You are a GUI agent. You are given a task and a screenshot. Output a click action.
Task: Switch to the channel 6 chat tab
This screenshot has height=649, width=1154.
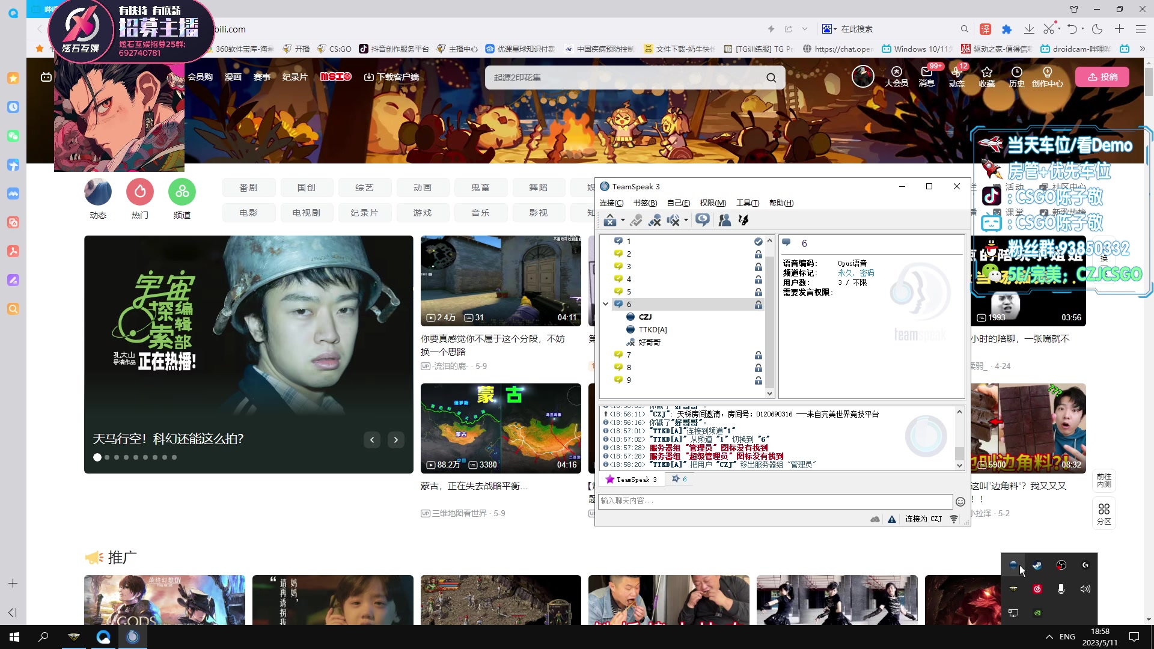(x=680, y=479)
